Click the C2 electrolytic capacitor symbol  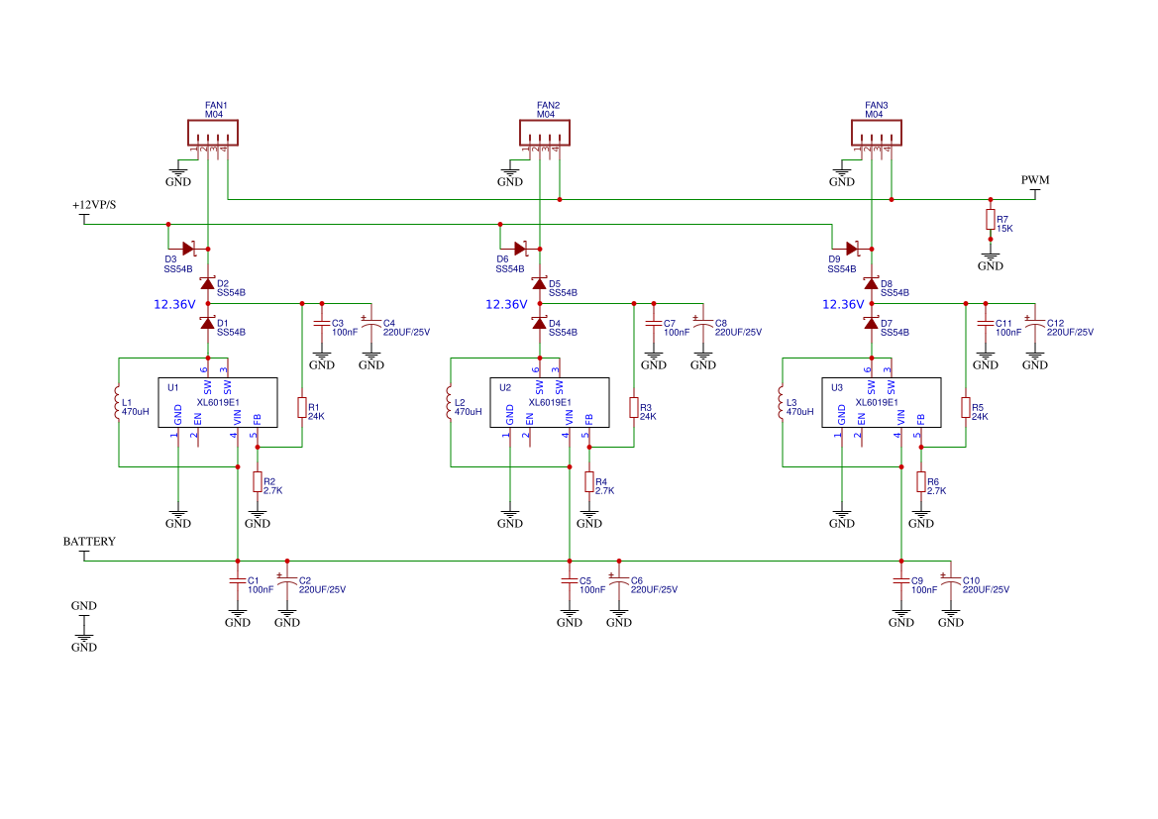[286, 579]
